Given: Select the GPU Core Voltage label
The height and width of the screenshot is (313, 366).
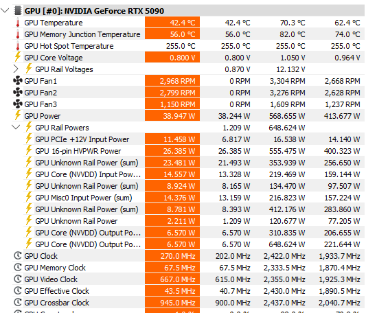Looking at the screenshot, I should 54,58.
